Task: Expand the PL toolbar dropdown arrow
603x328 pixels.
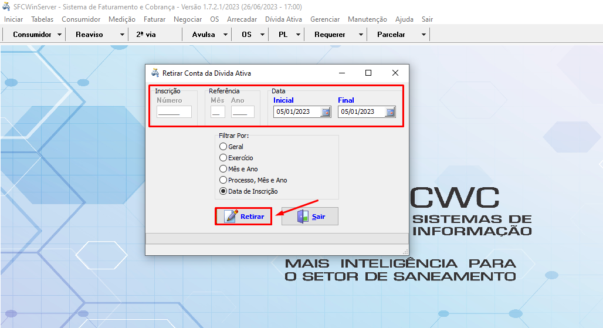Action: click(x=298, y=35)
